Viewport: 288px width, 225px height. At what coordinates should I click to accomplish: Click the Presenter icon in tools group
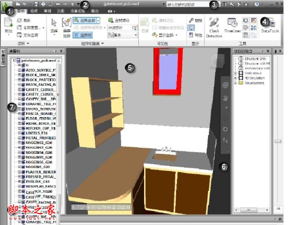click(x=246, y=20)
